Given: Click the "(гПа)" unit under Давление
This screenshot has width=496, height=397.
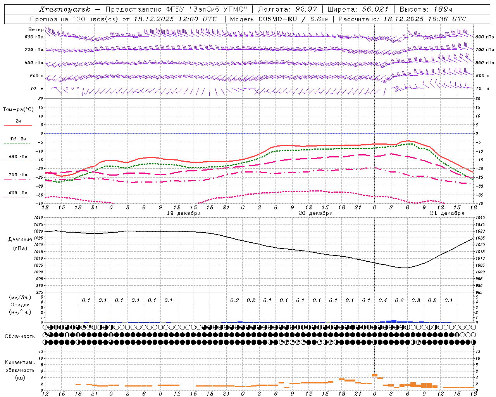Looking at the screenshot, I should click(x=20, y=248).
